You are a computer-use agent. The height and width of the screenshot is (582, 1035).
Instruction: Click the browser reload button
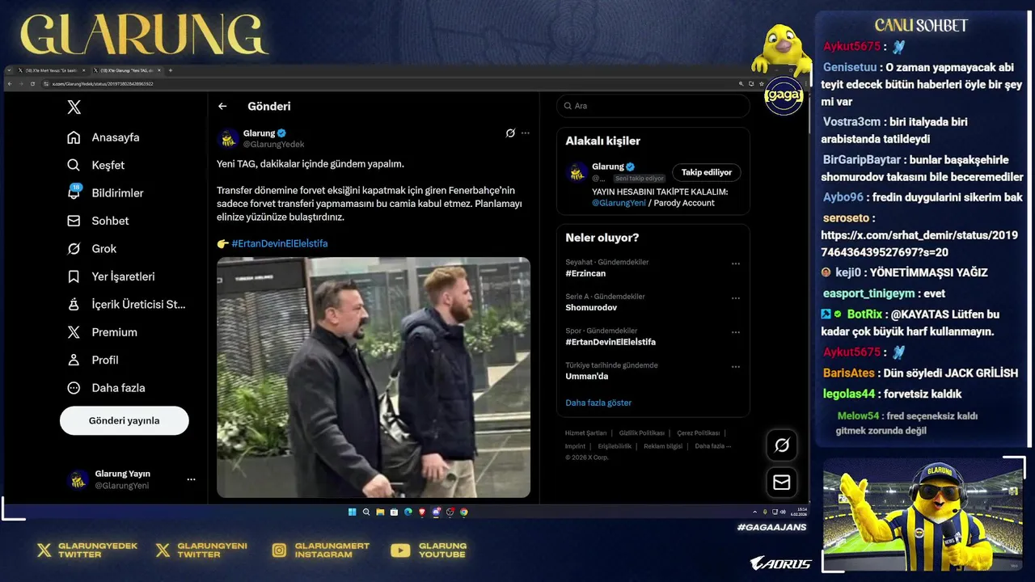(32, 83)
